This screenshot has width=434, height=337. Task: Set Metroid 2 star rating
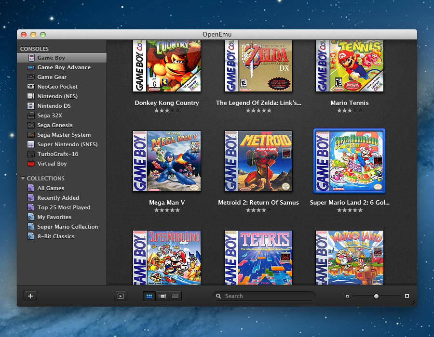[258, 210]
